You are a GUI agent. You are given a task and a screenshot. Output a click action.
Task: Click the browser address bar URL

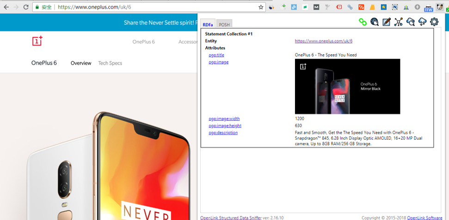tap(139, 7)
